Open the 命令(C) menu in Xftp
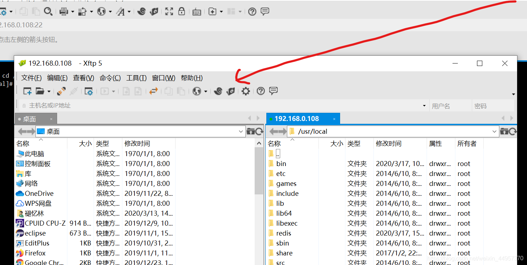 (x=110, y=78)
